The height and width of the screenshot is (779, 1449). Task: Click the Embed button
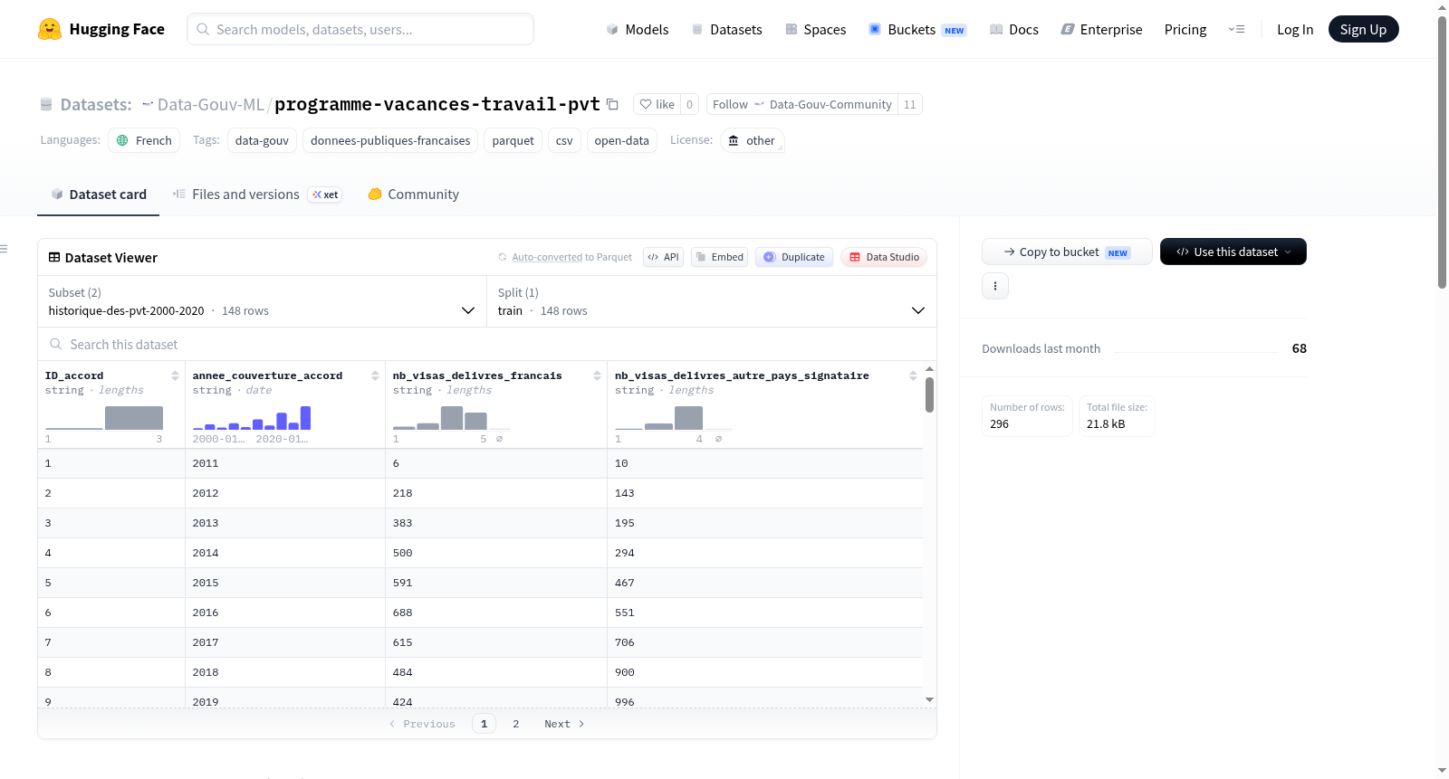[720, 257]
